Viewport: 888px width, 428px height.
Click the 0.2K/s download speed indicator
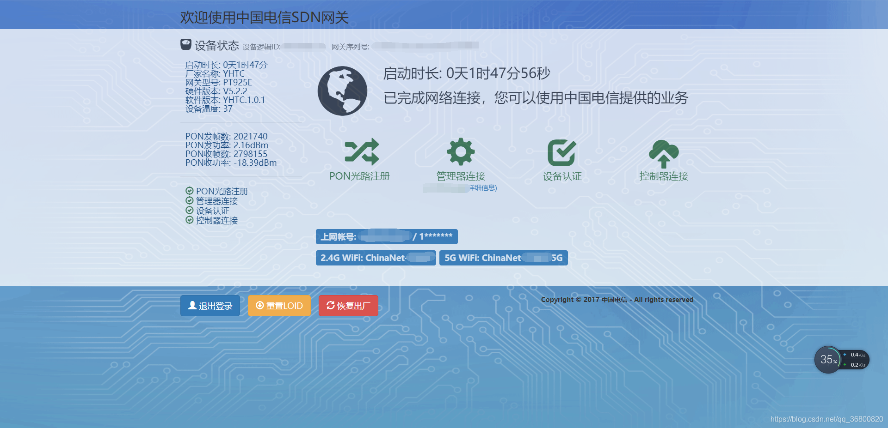[x=855, y=365]
